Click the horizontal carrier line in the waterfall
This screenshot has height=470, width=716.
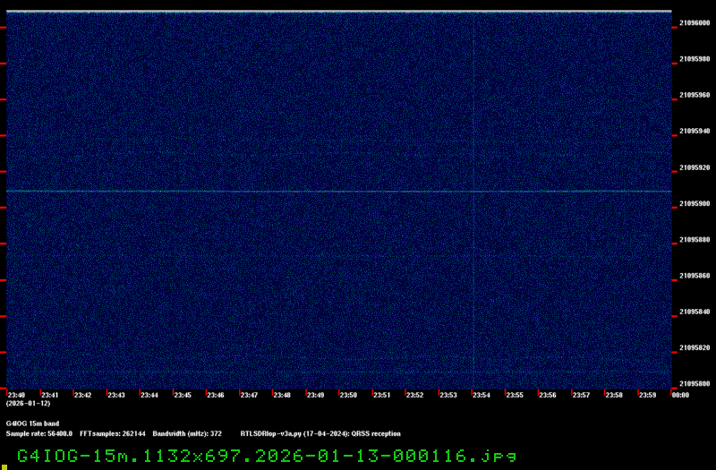pos(338,191)
